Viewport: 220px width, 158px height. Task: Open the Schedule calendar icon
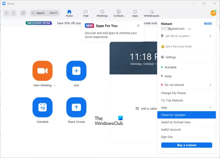click(x=42, y=107)
